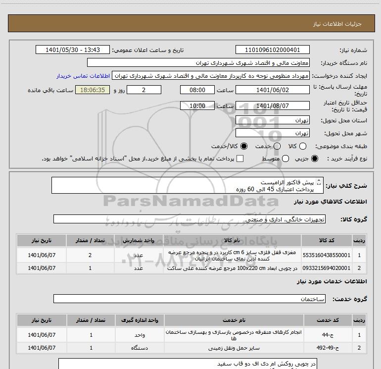Click service code ج-49-492
The image size is (381, 369).
tap(328, 348)
